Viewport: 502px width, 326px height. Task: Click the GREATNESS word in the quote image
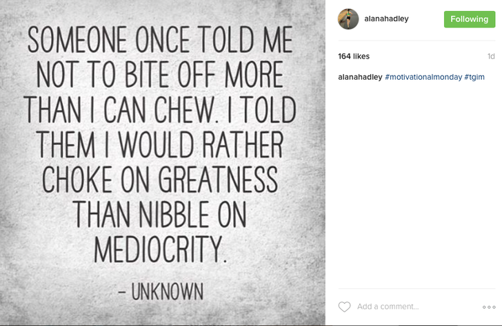pos(218,180)
